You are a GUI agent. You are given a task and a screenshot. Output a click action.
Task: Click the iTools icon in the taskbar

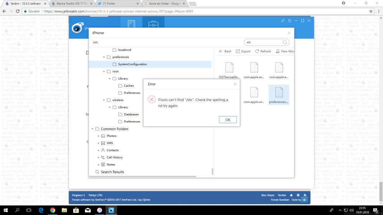[x=111, y=210]
